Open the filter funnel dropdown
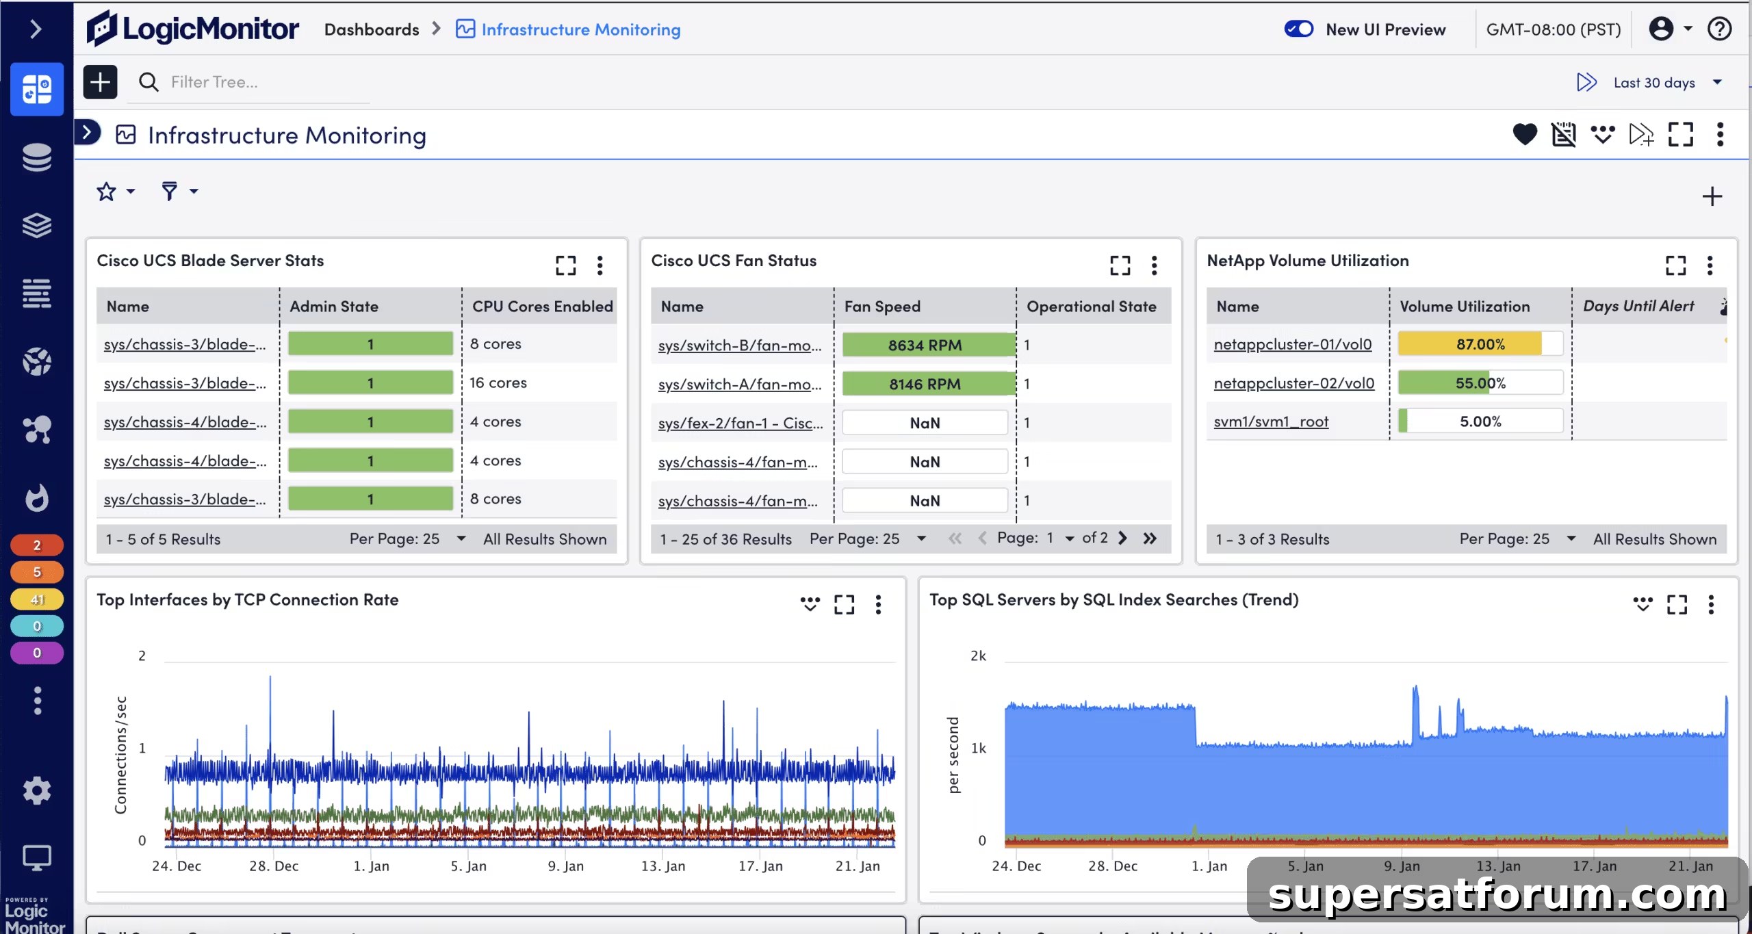The height and width of the screenshot is (934, 1752). coord(179,192)
